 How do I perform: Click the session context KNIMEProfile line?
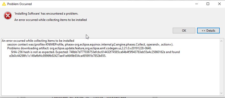tap(90, 44)
